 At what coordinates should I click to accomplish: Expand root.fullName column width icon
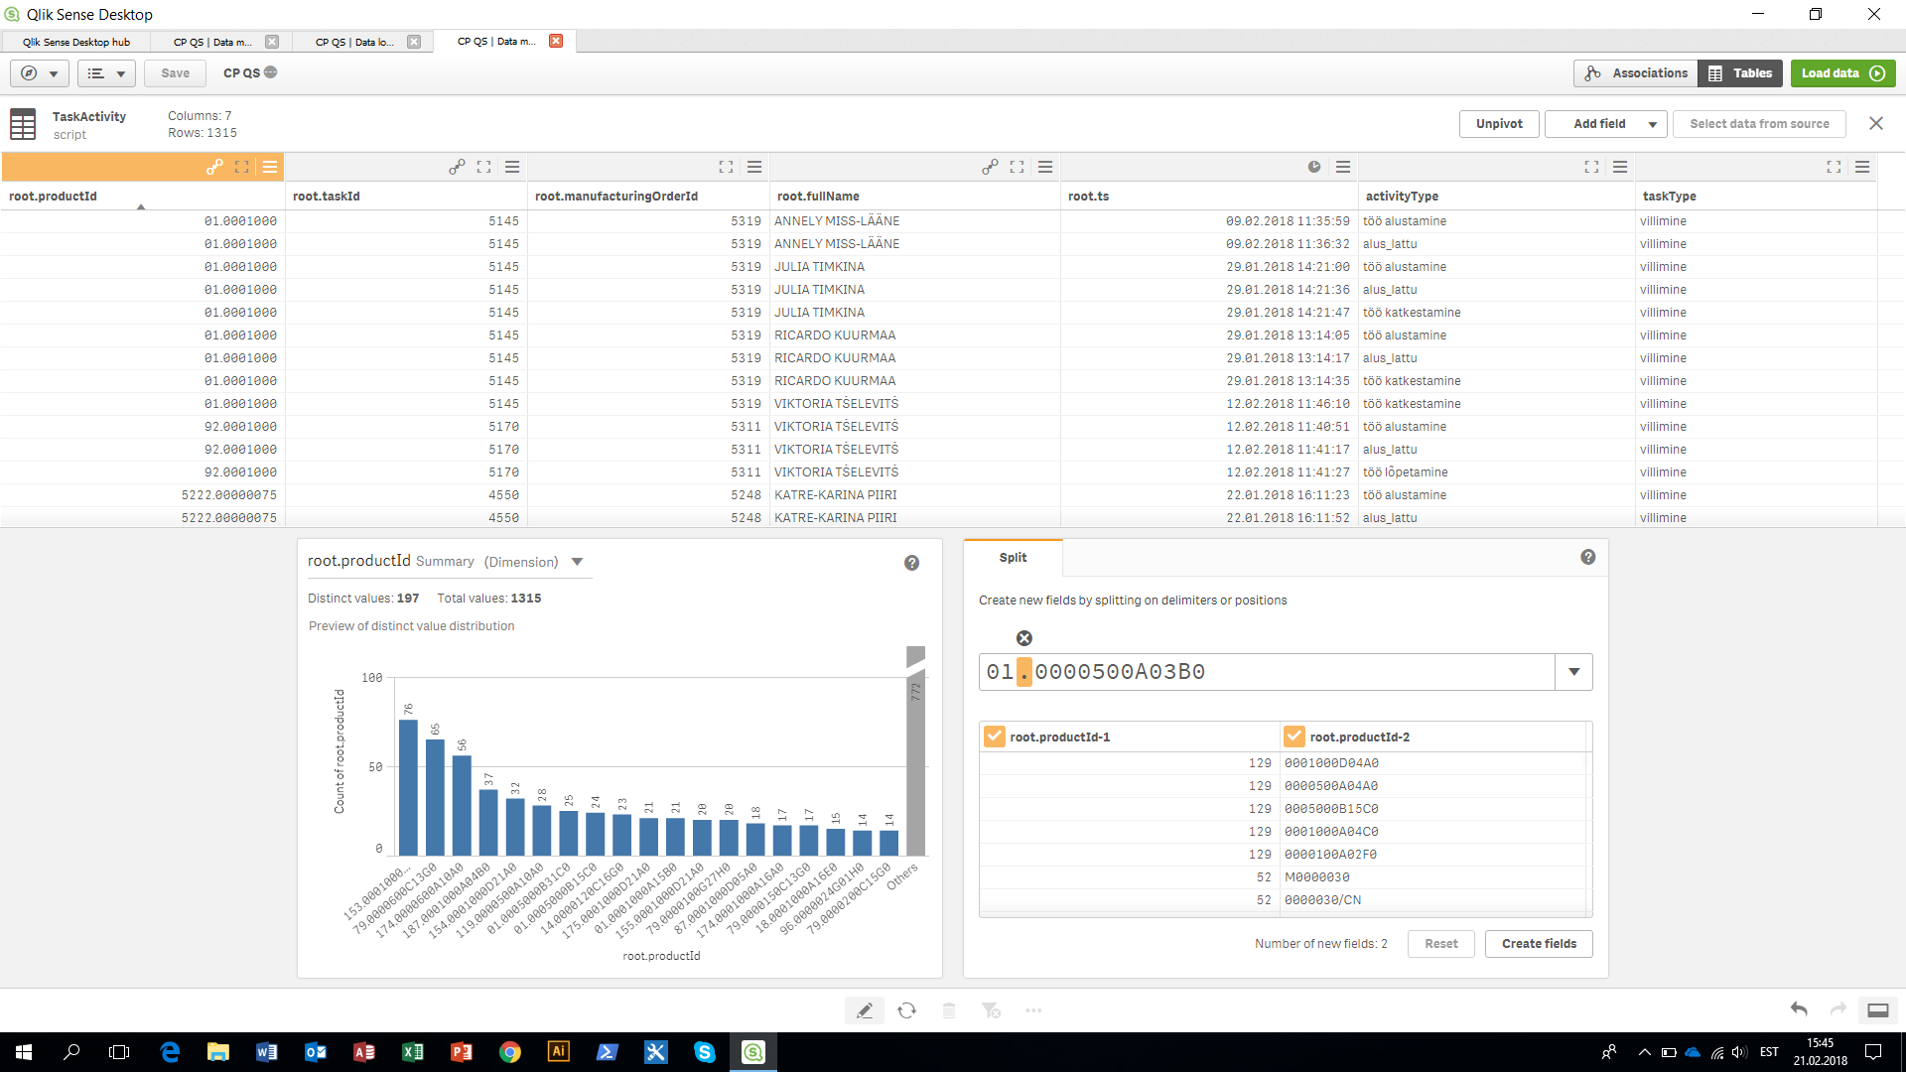pyautogui.click(x=1018, y=167)
